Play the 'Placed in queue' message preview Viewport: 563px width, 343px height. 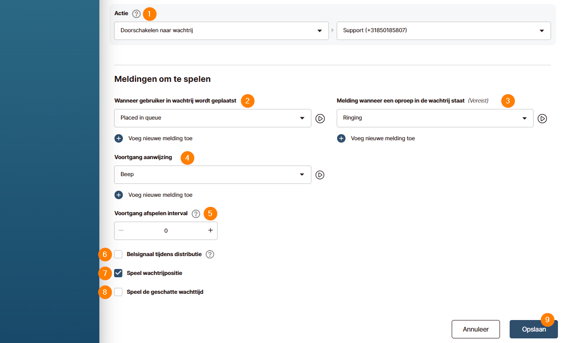pyautogui.click(x=320, y=119)
